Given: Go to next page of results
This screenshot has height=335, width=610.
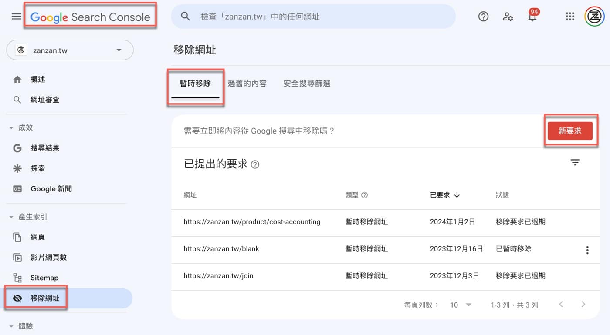Looking at the screenshot, I should tap(583, 305).
